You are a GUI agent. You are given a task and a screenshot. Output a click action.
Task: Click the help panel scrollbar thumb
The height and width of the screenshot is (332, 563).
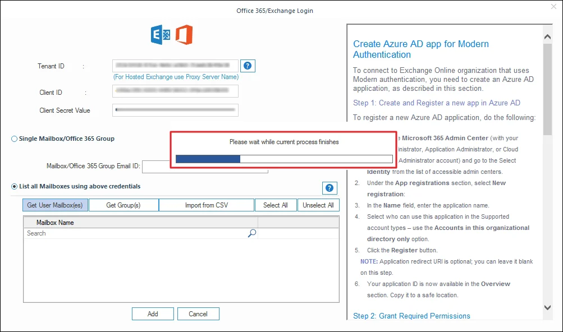547,89
